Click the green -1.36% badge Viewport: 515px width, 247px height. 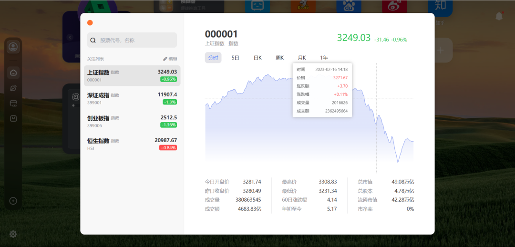tap(168, 125)
